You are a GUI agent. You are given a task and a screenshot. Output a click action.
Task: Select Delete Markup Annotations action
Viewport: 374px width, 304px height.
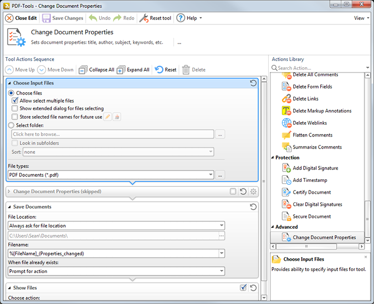[322, 111]
